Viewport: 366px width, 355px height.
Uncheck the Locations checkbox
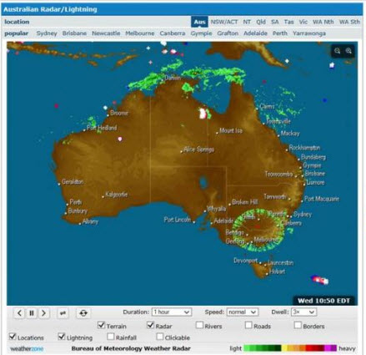[13, 337]
